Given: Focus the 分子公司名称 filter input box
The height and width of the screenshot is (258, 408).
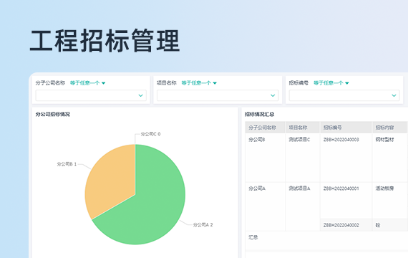Looking at the screenshot, I should 91,95.
